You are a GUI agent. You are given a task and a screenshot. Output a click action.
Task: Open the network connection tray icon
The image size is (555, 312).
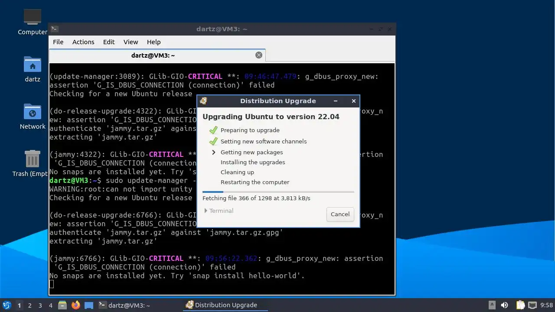(532, 305)
